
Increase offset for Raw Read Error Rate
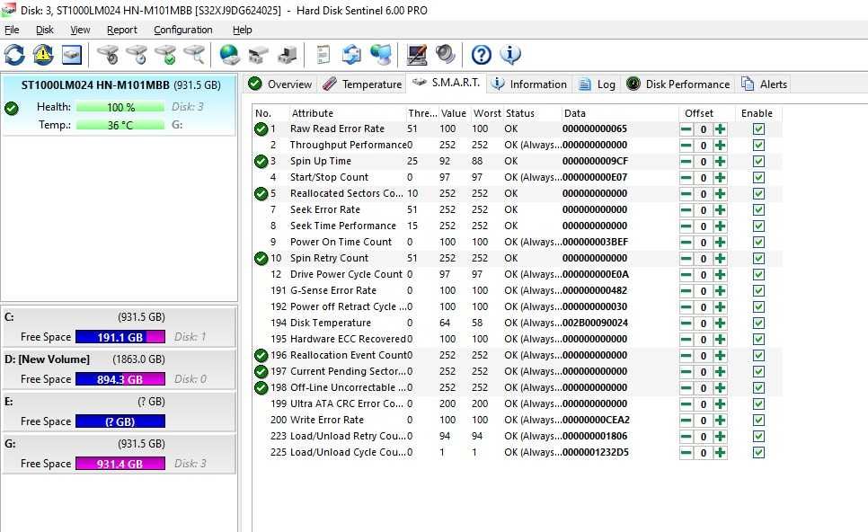(720, 129)
